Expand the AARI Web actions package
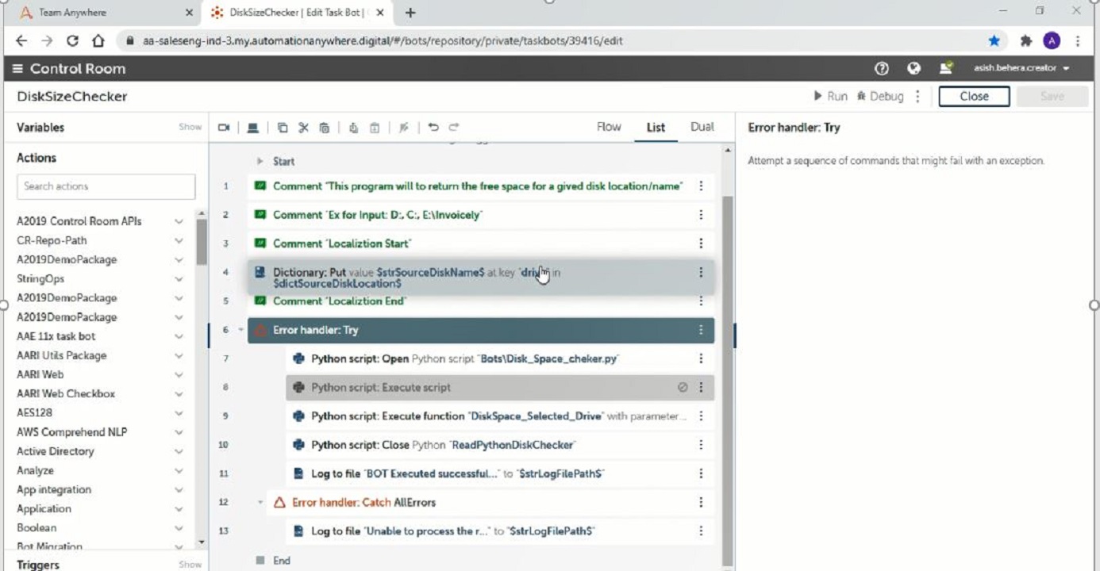 [179, 374]
